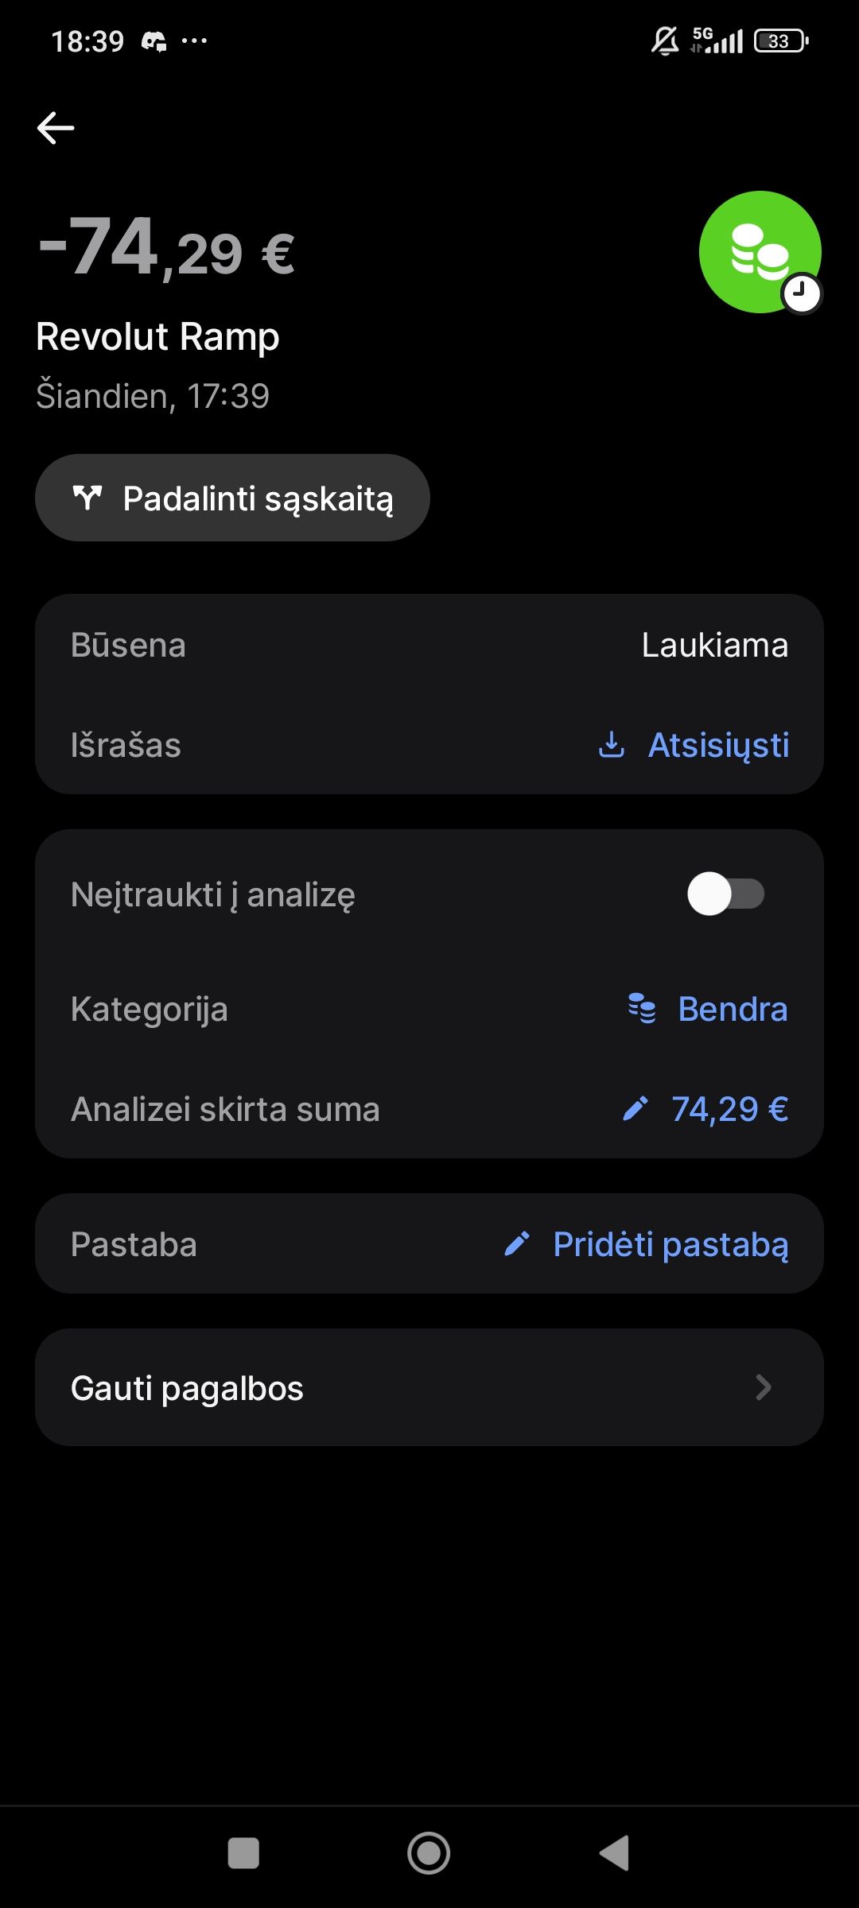
Task: Tap the pencil icon beside Pridėti pastabą
Action: pos(517,1244)
